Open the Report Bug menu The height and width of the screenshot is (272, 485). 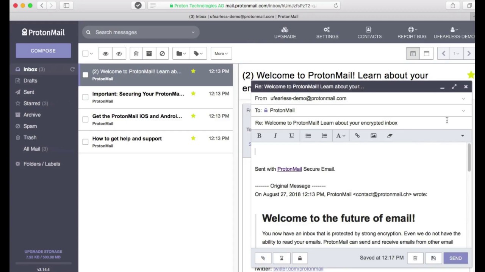412,33
